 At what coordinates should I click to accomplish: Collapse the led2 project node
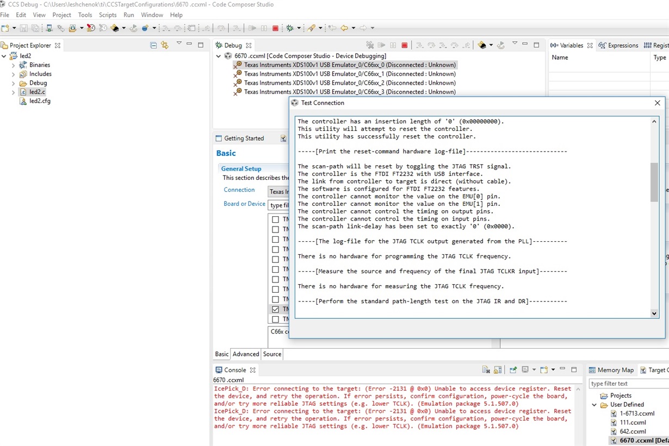pos(4,55)
